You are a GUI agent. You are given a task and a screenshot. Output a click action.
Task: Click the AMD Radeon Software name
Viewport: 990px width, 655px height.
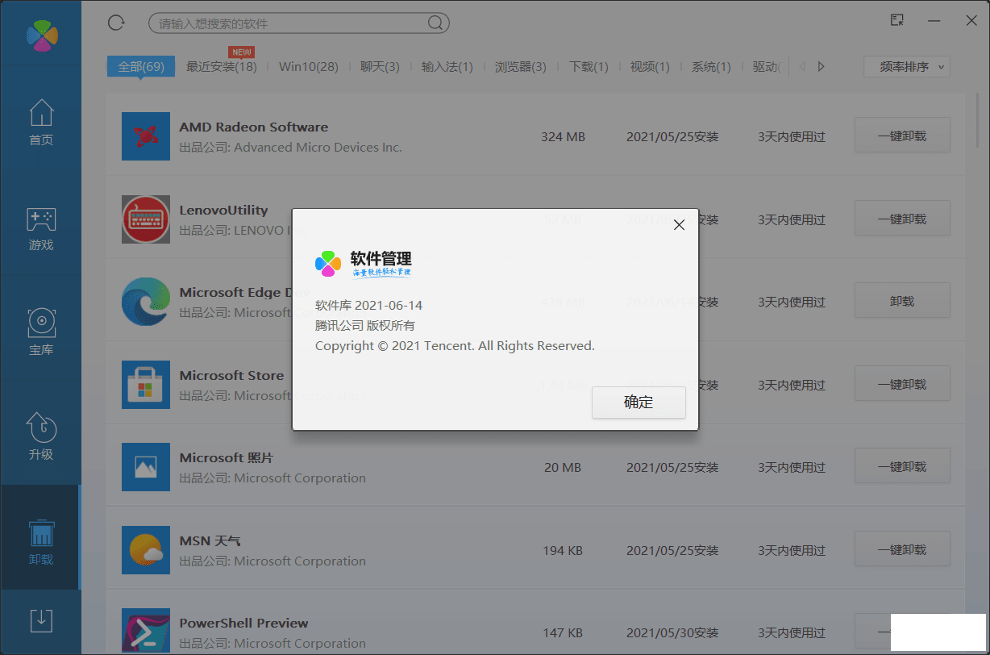click(254, 127)
